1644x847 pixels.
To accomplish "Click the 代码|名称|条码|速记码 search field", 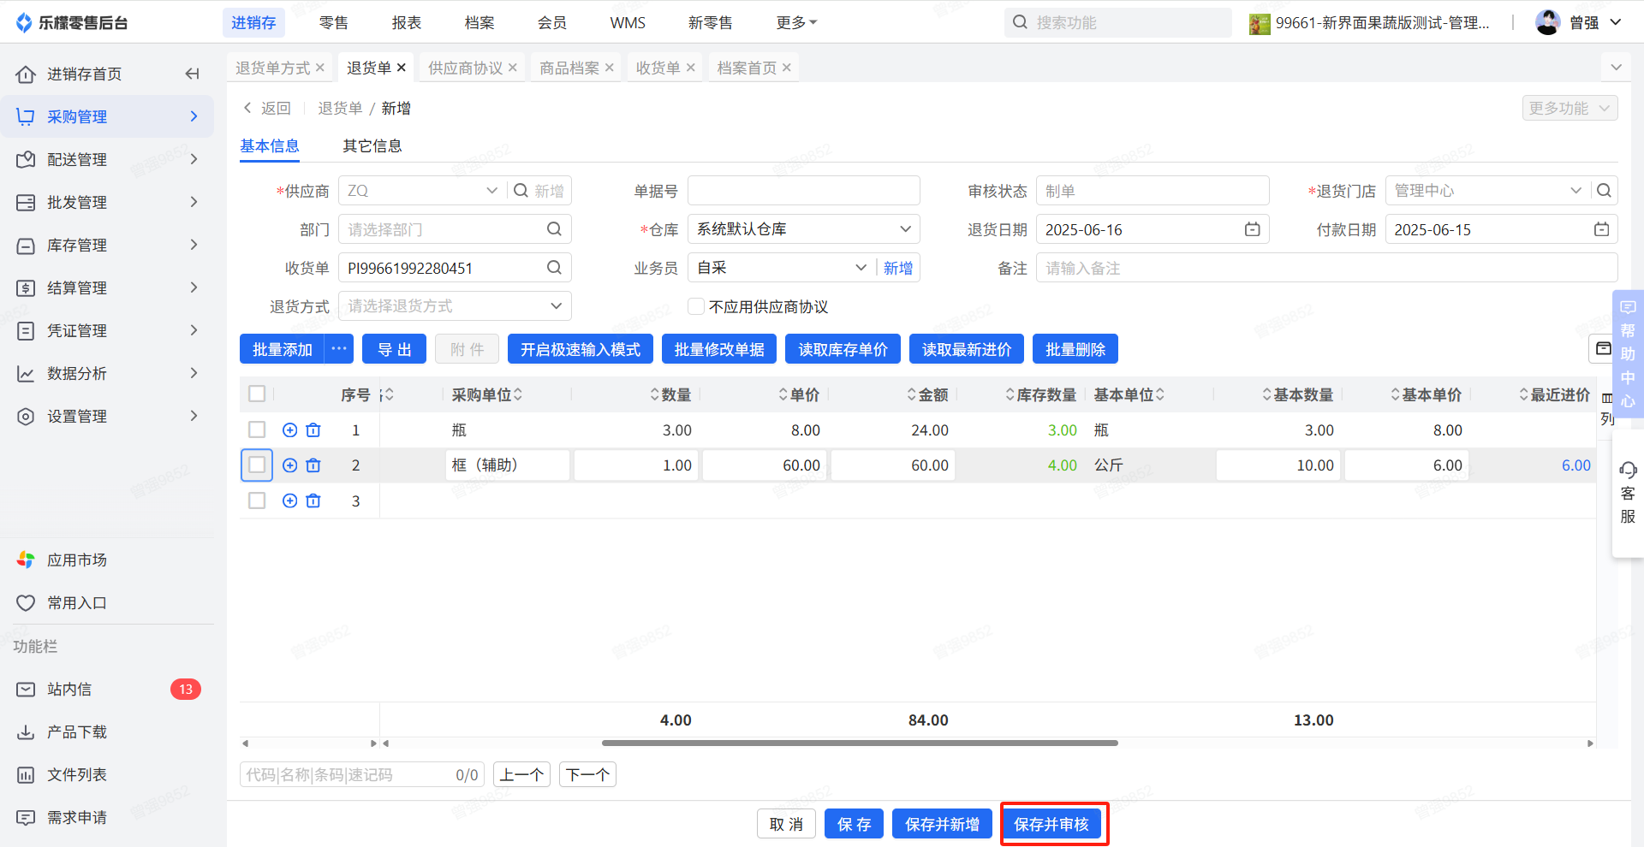I will tap(361, 774).
